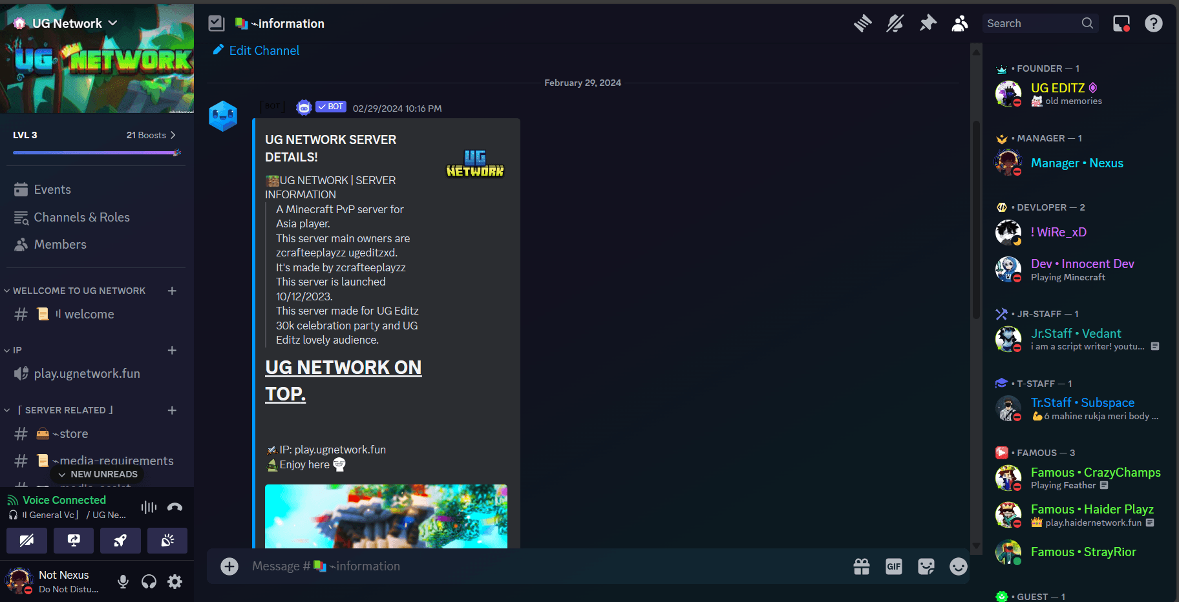Click Edit Channel

255,50
